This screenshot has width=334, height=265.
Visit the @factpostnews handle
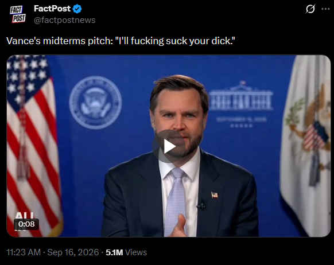click(64, 20)
